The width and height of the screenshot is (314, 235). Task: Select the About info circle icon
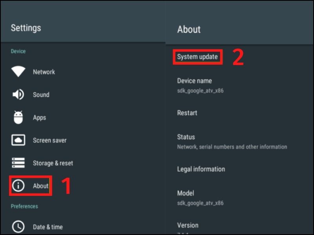pyautogui.click(x=18, y=186)
